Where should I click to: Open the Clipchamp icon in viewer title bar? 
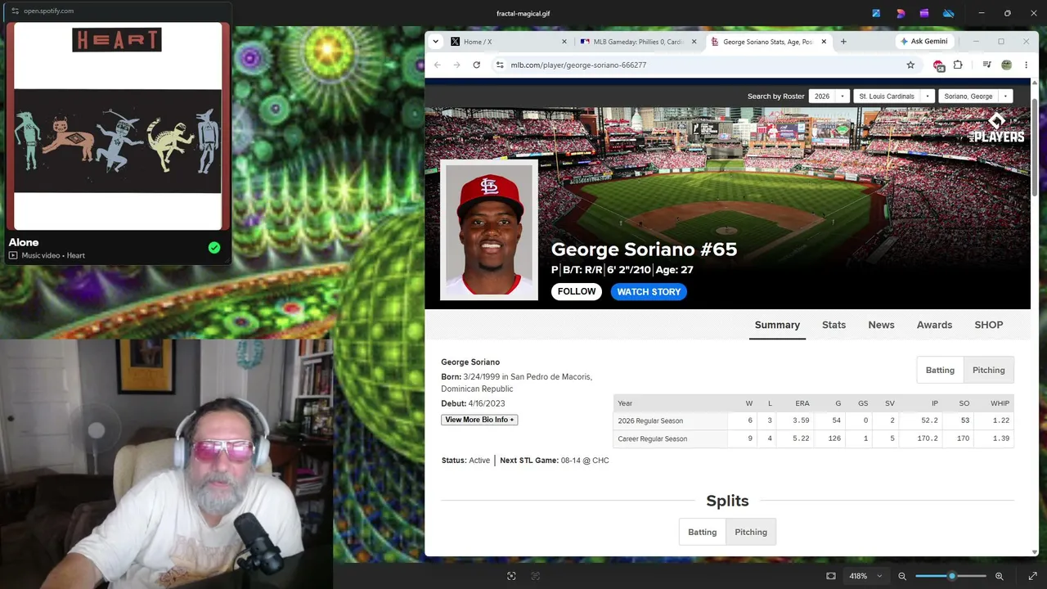924,13
